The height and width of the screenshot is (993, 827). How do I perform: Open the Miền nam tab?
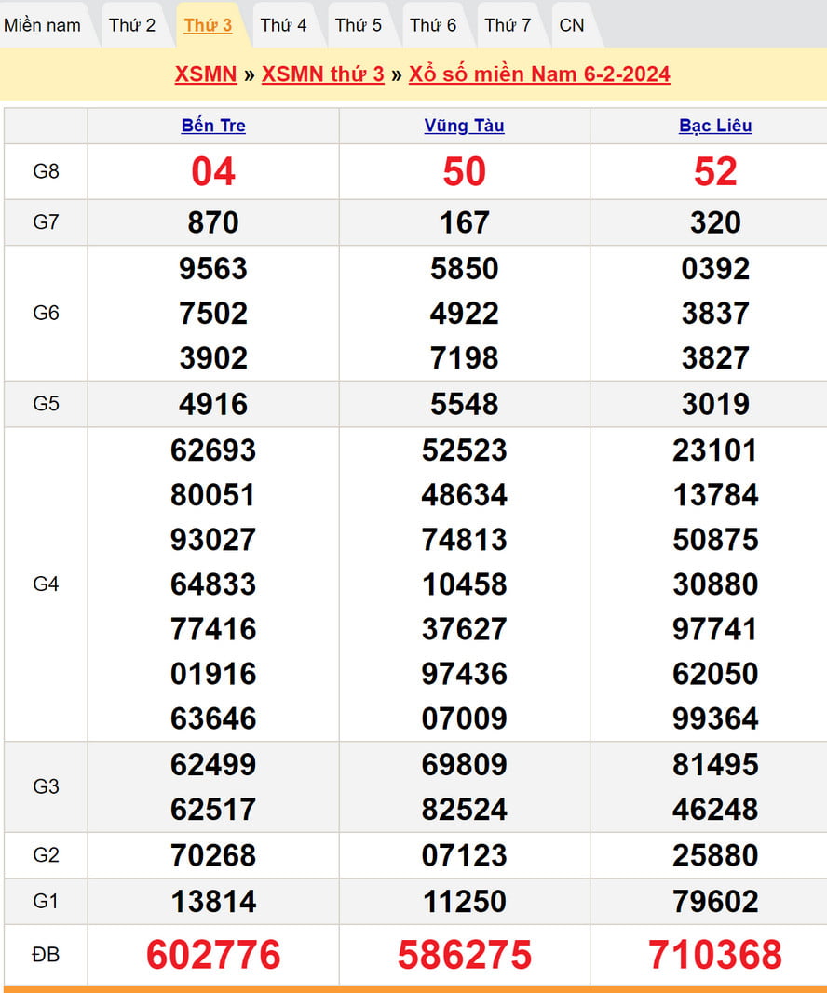(43, 25)
